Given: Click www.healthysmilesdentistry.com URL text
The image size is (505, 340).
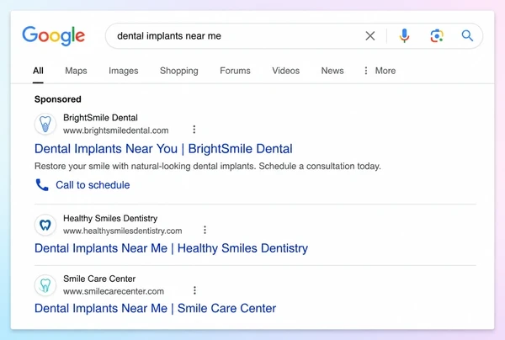Looking at the screenshot, I should pos(123,231).
